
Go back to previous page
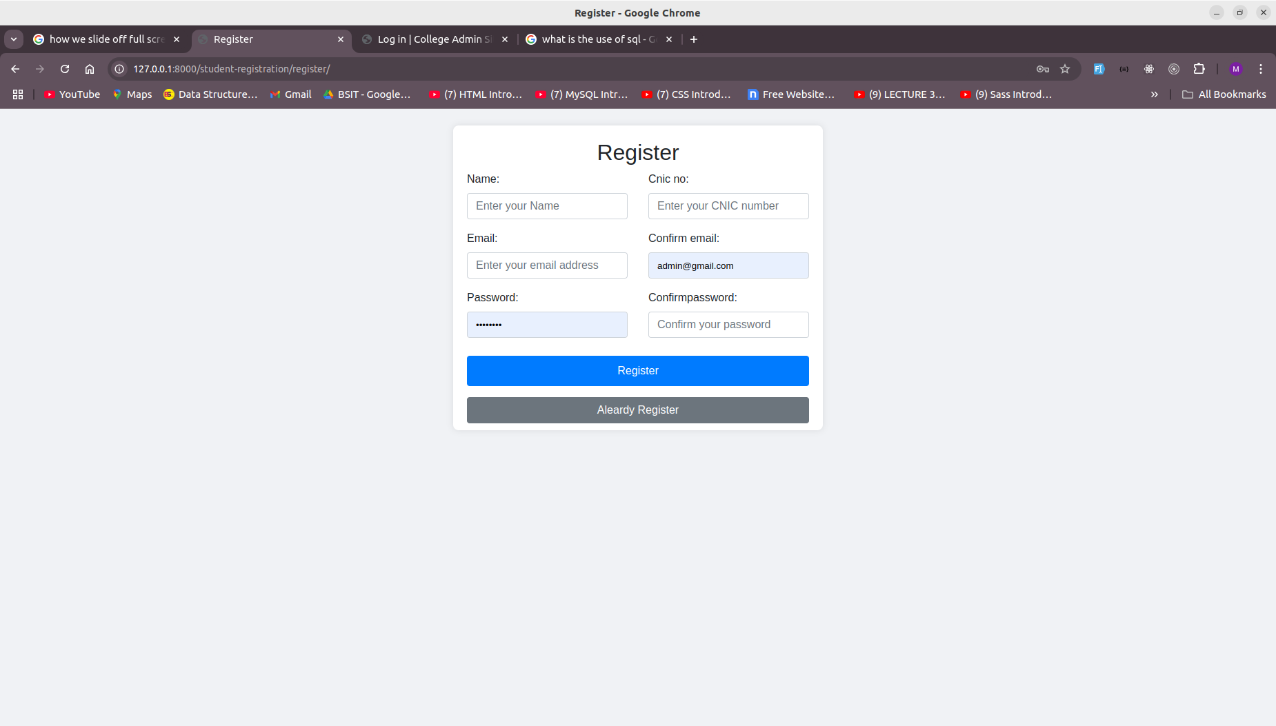[15, 69]
